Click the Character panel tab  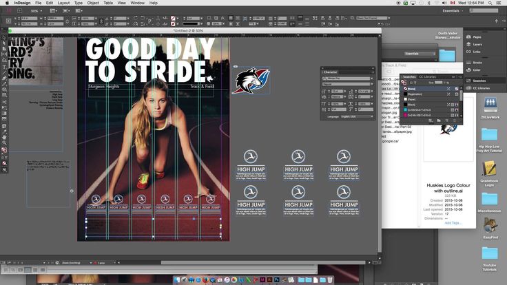(331, 72)
